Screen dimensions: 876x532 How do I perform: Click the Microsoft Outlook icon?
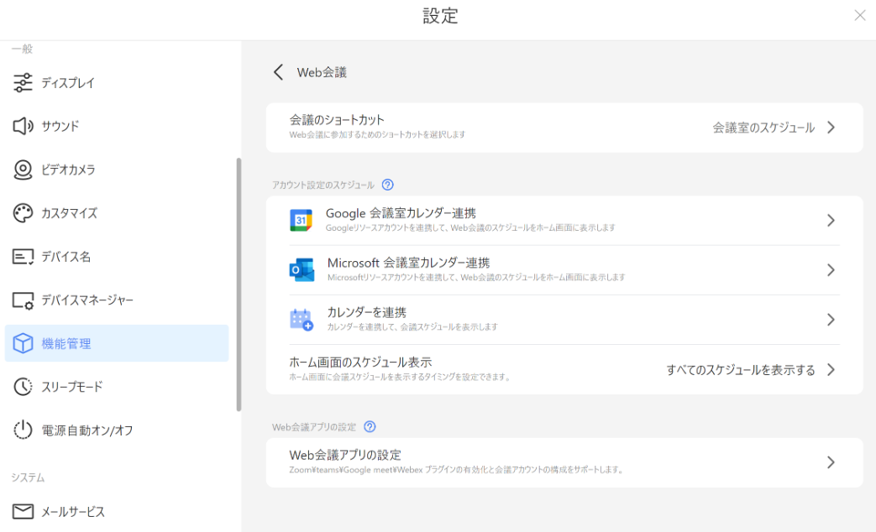click(x=301, y=270)
